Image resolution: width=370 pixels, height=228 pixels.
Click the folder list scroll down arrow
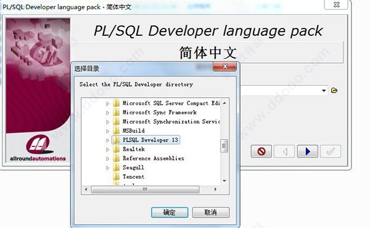(x=224, y=181)
